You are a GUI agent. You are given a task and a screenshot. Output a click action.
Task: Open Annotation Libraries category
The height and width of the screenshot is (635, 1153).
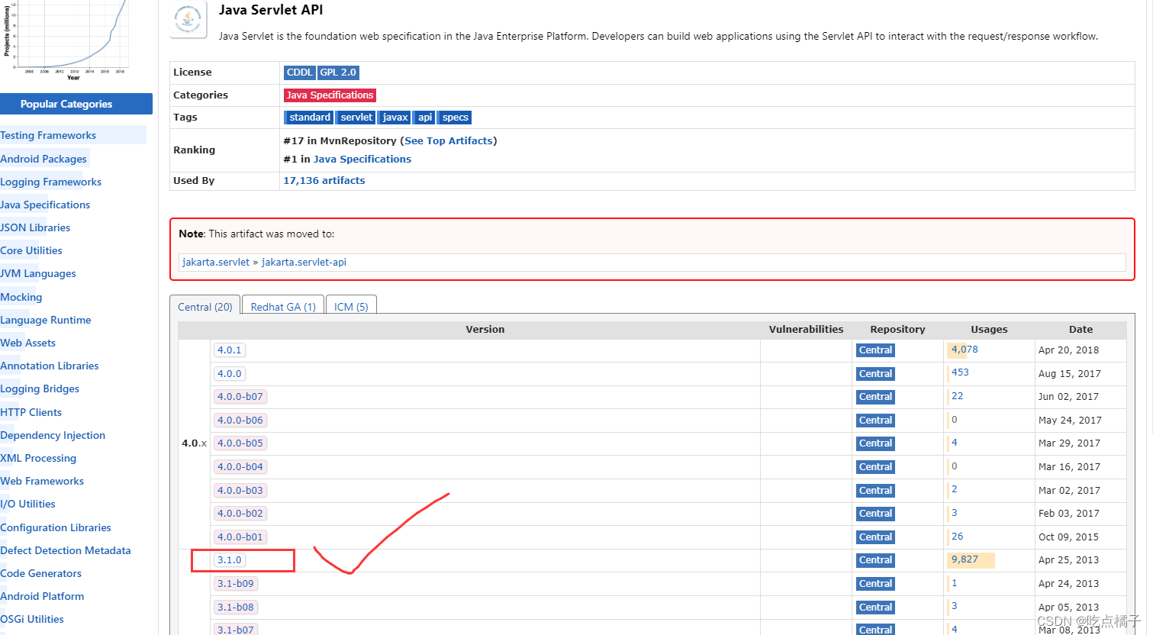[50, 366]
